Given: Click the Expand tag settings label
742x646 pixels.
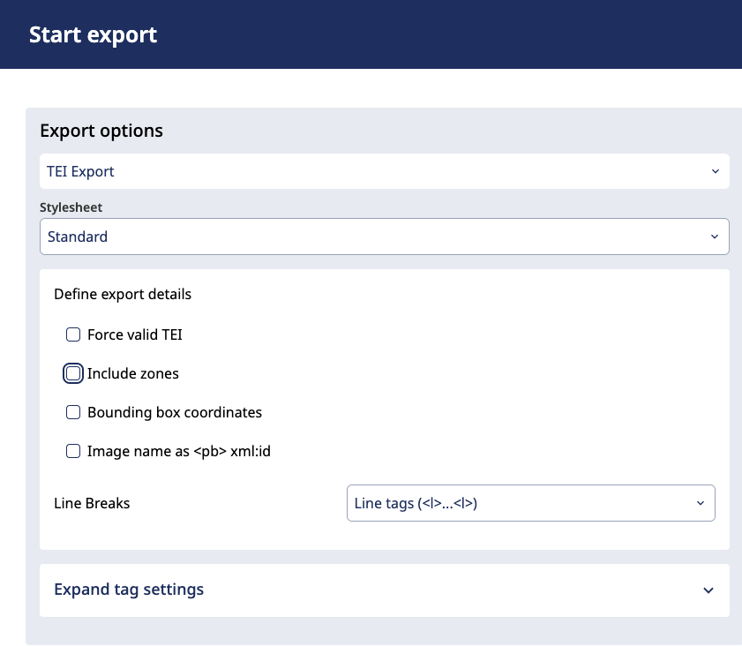Looking at the screenshot, I should click(x=129, y=590).
